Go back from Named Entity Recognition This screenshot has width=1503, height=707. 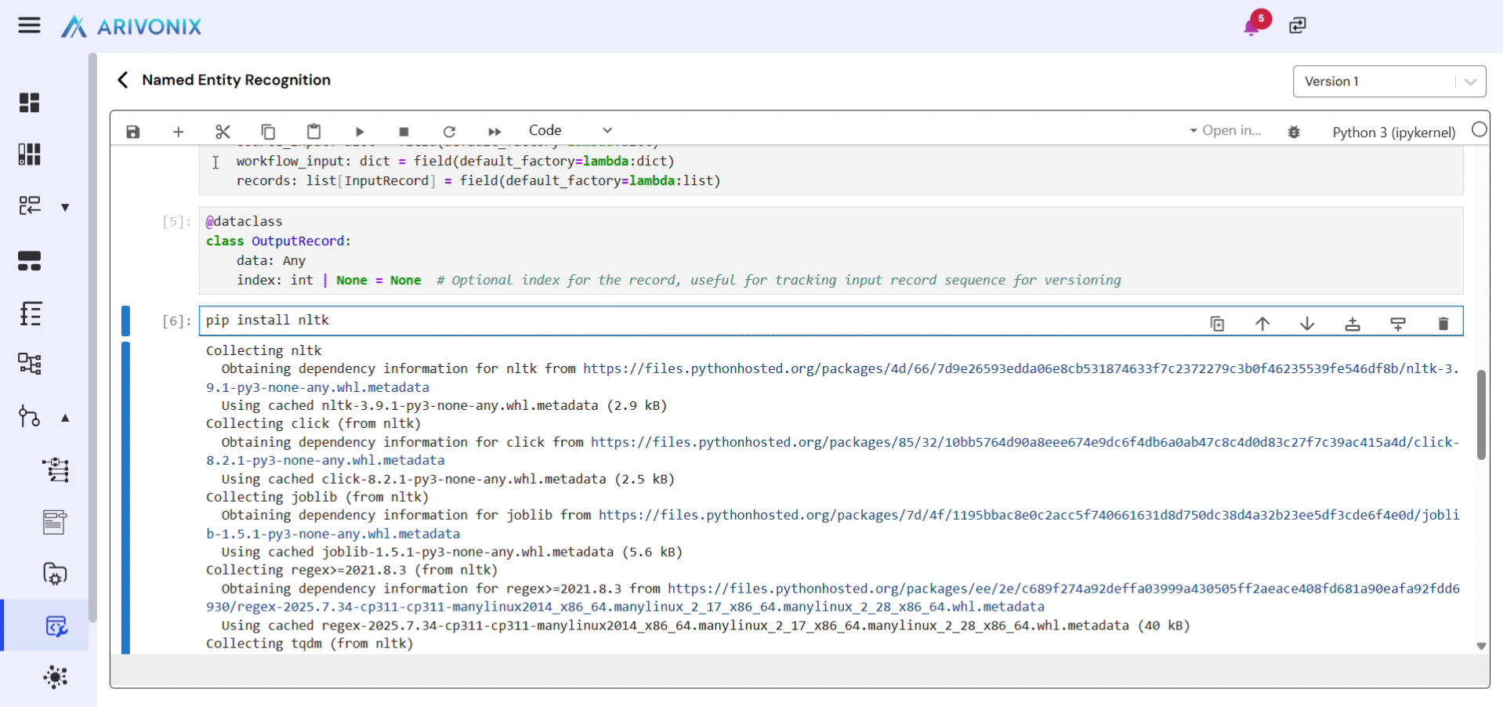tap(123, 80)
